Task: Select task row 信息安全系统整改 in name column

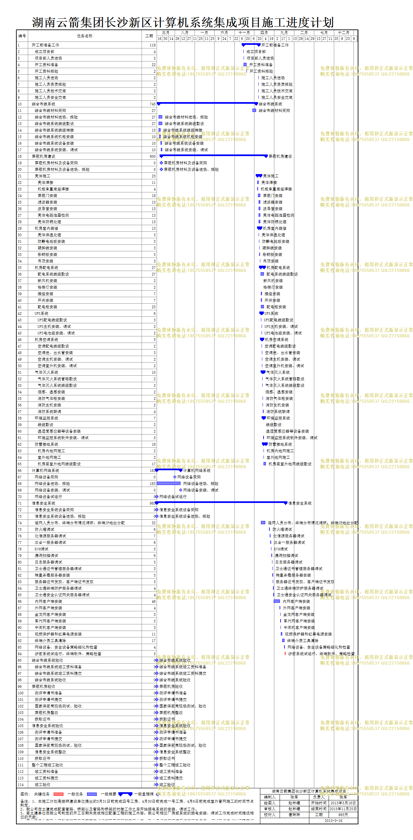Action: click(84, 752)
